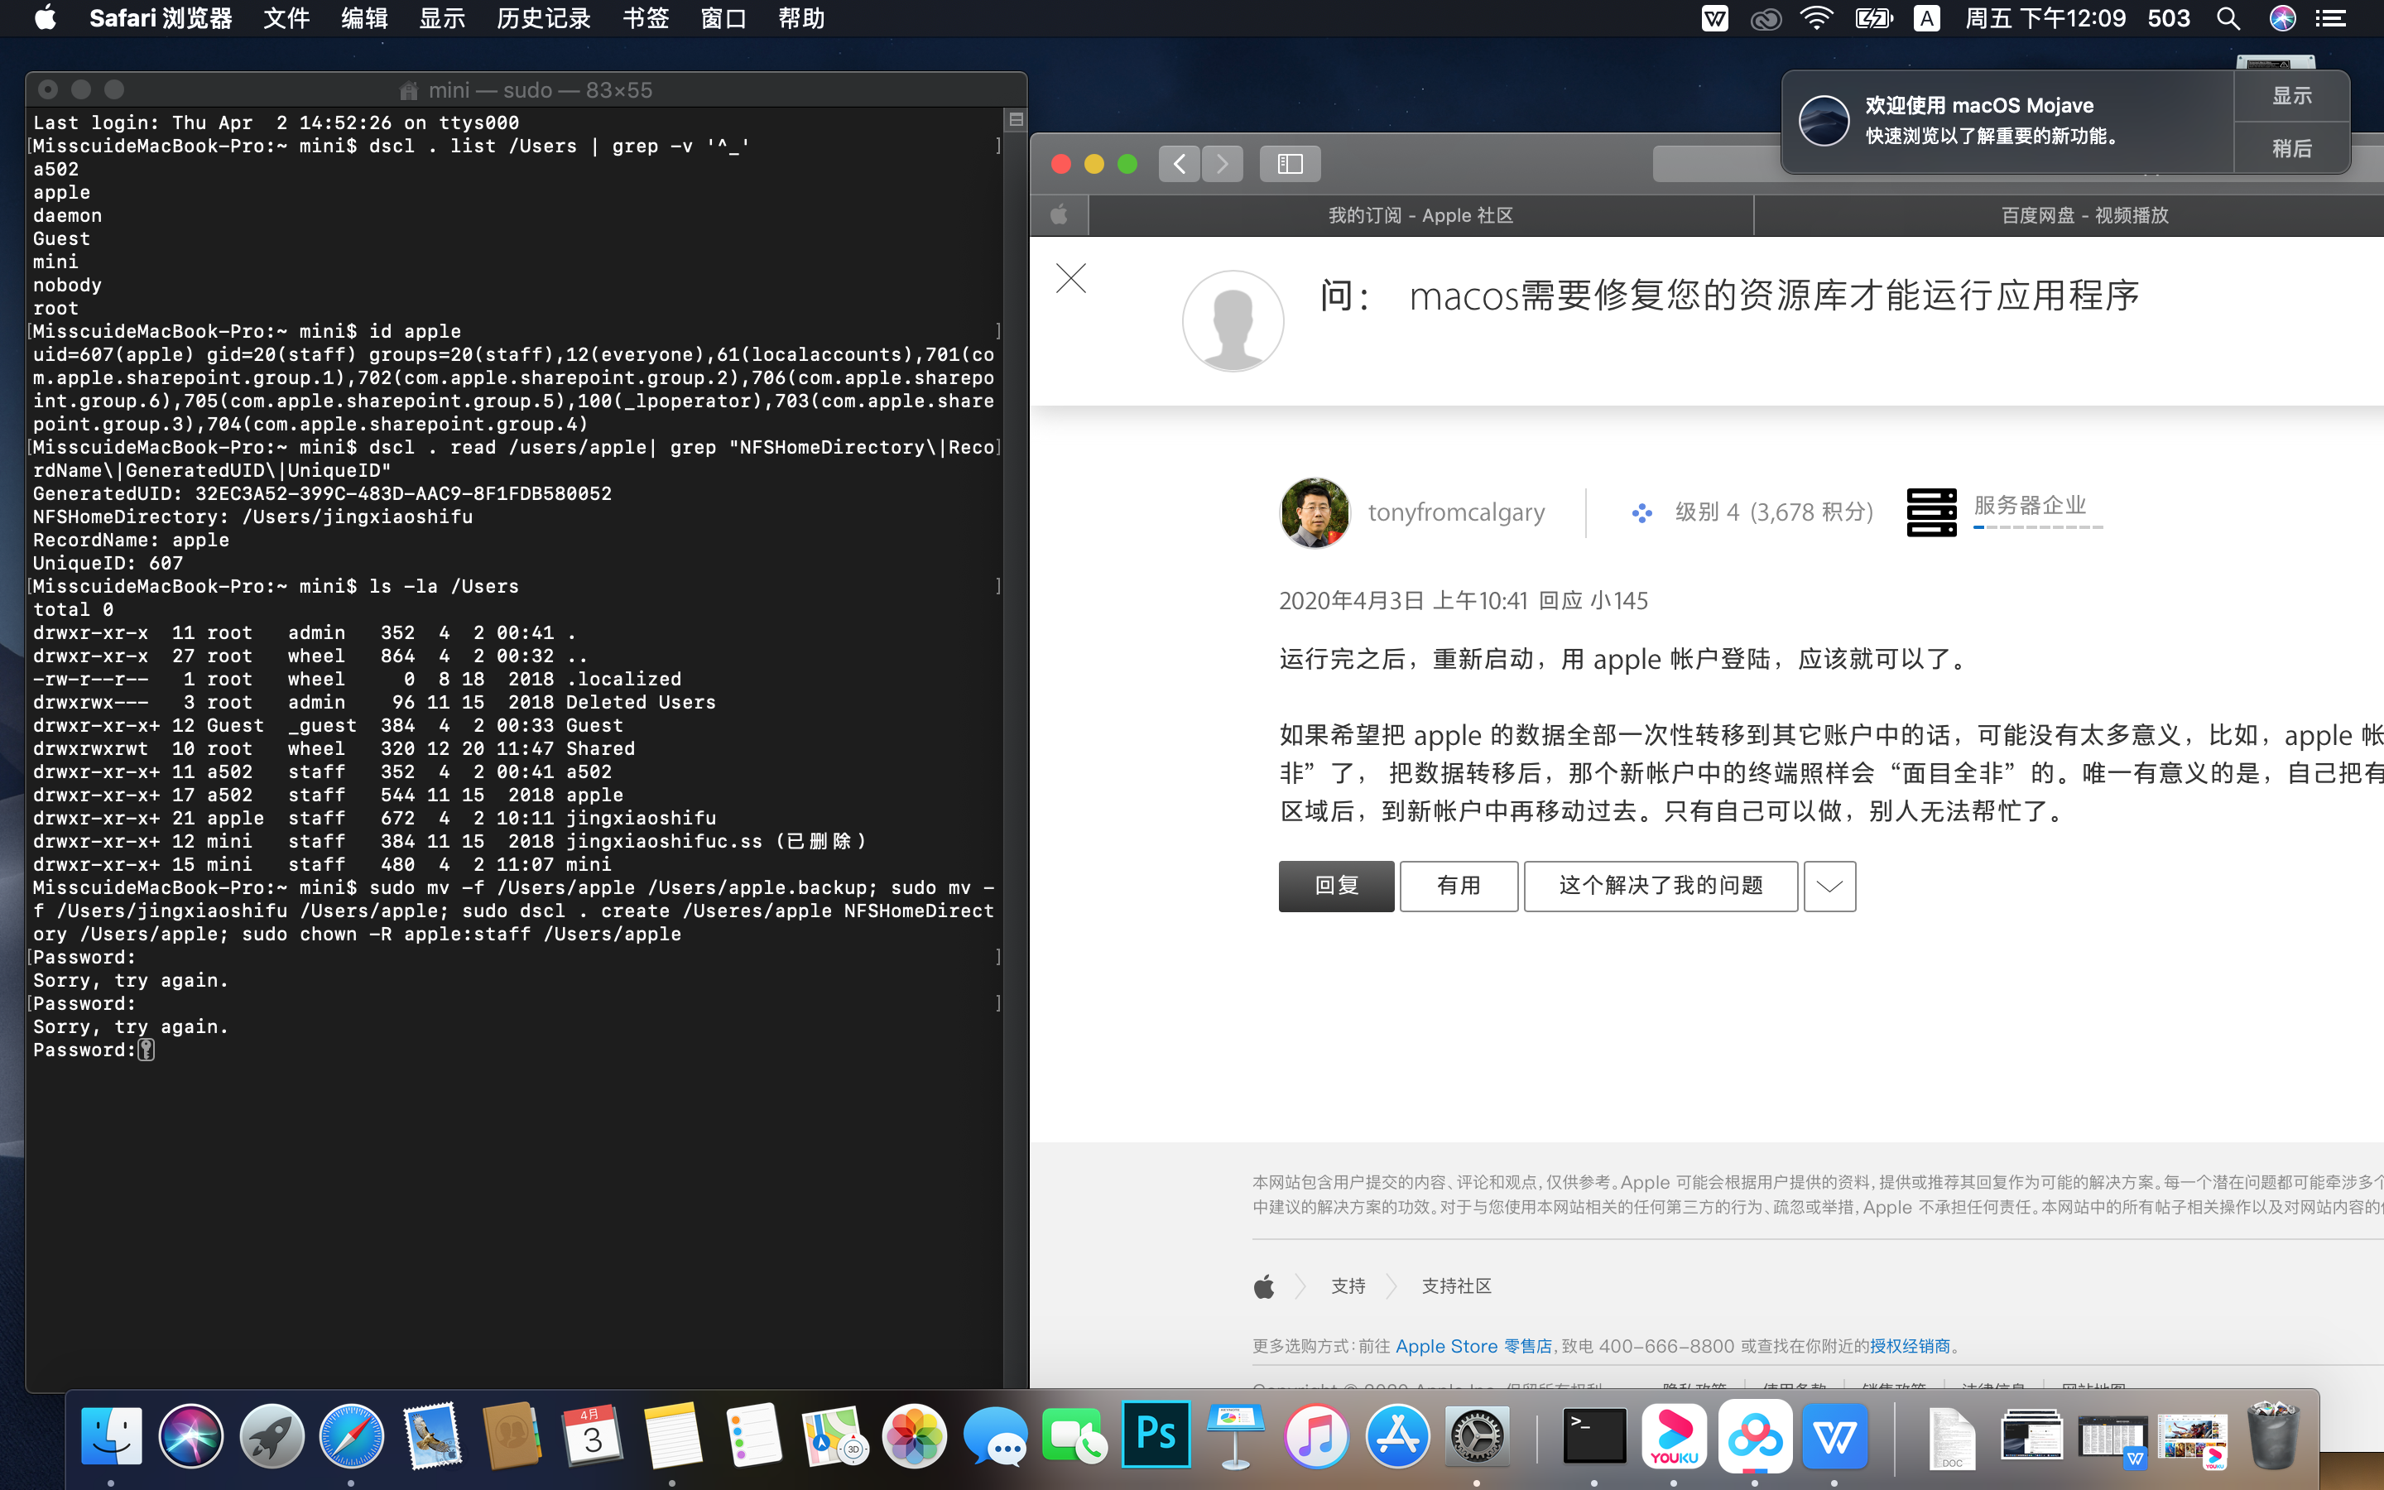Click the Spotlight search magnifier icon
This screenshot has height=1490, width=2384.
coord(2228,19)
